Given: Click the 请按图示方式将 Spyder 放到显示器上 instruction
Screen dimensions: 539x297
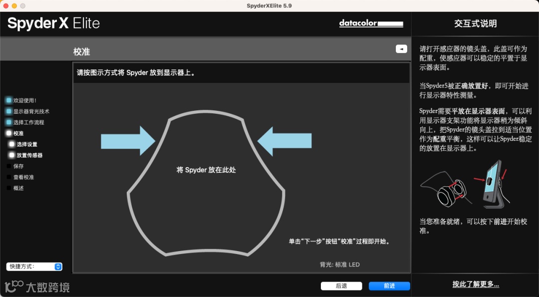Looking at the screenshot, I should coord(136,73).
